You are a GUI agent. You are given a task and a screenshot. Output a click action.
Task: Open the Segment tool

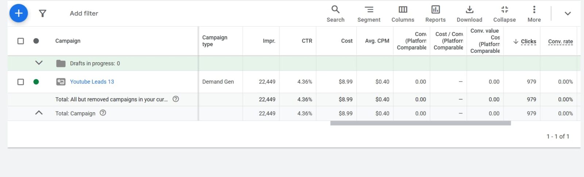click(369, 14)
